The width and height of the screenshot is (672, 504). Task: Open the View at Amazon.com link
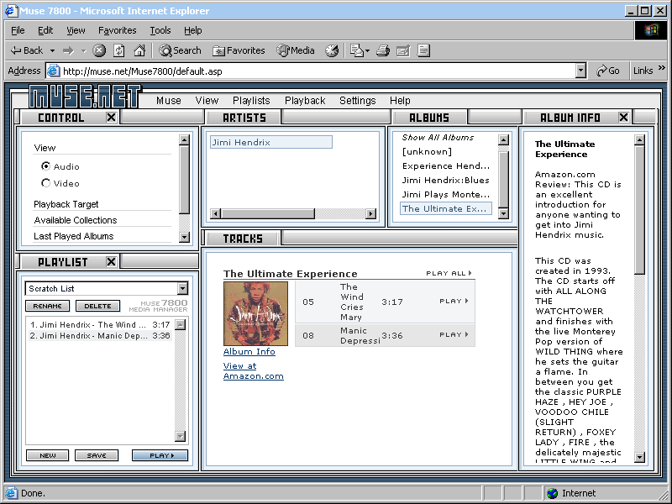pyautogui.click(x=254, y=370)
